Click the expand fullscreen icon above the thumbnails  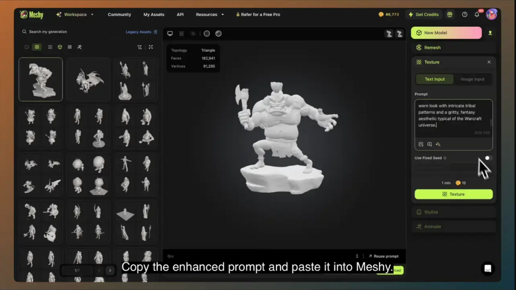pos(151,47)
